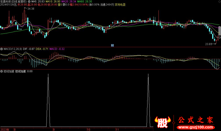Screen dimensions: 221x131
Task: Click the 23.65 lowest price label
Action: [209, 44]
